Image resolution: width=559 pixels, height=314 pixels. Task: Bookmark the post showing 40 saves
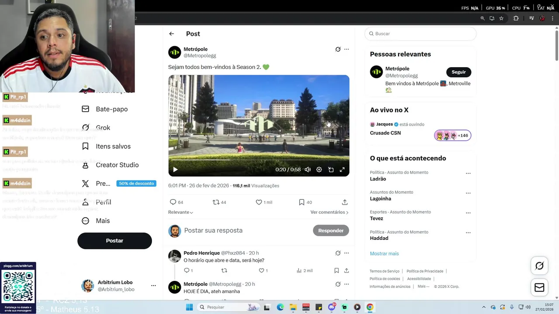tap(305, 202)
